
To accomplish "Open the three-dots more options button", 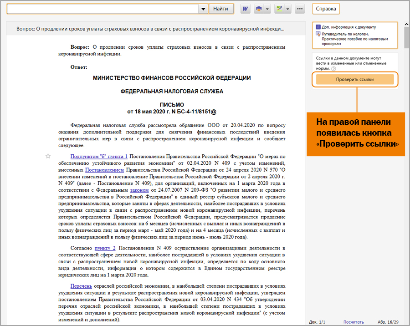I will [299, 9].
